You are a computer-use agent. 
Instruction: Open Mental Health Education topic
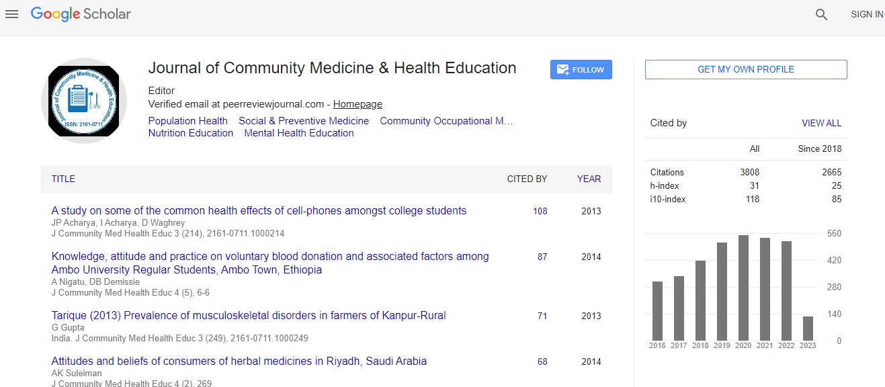tap(298, 133)
